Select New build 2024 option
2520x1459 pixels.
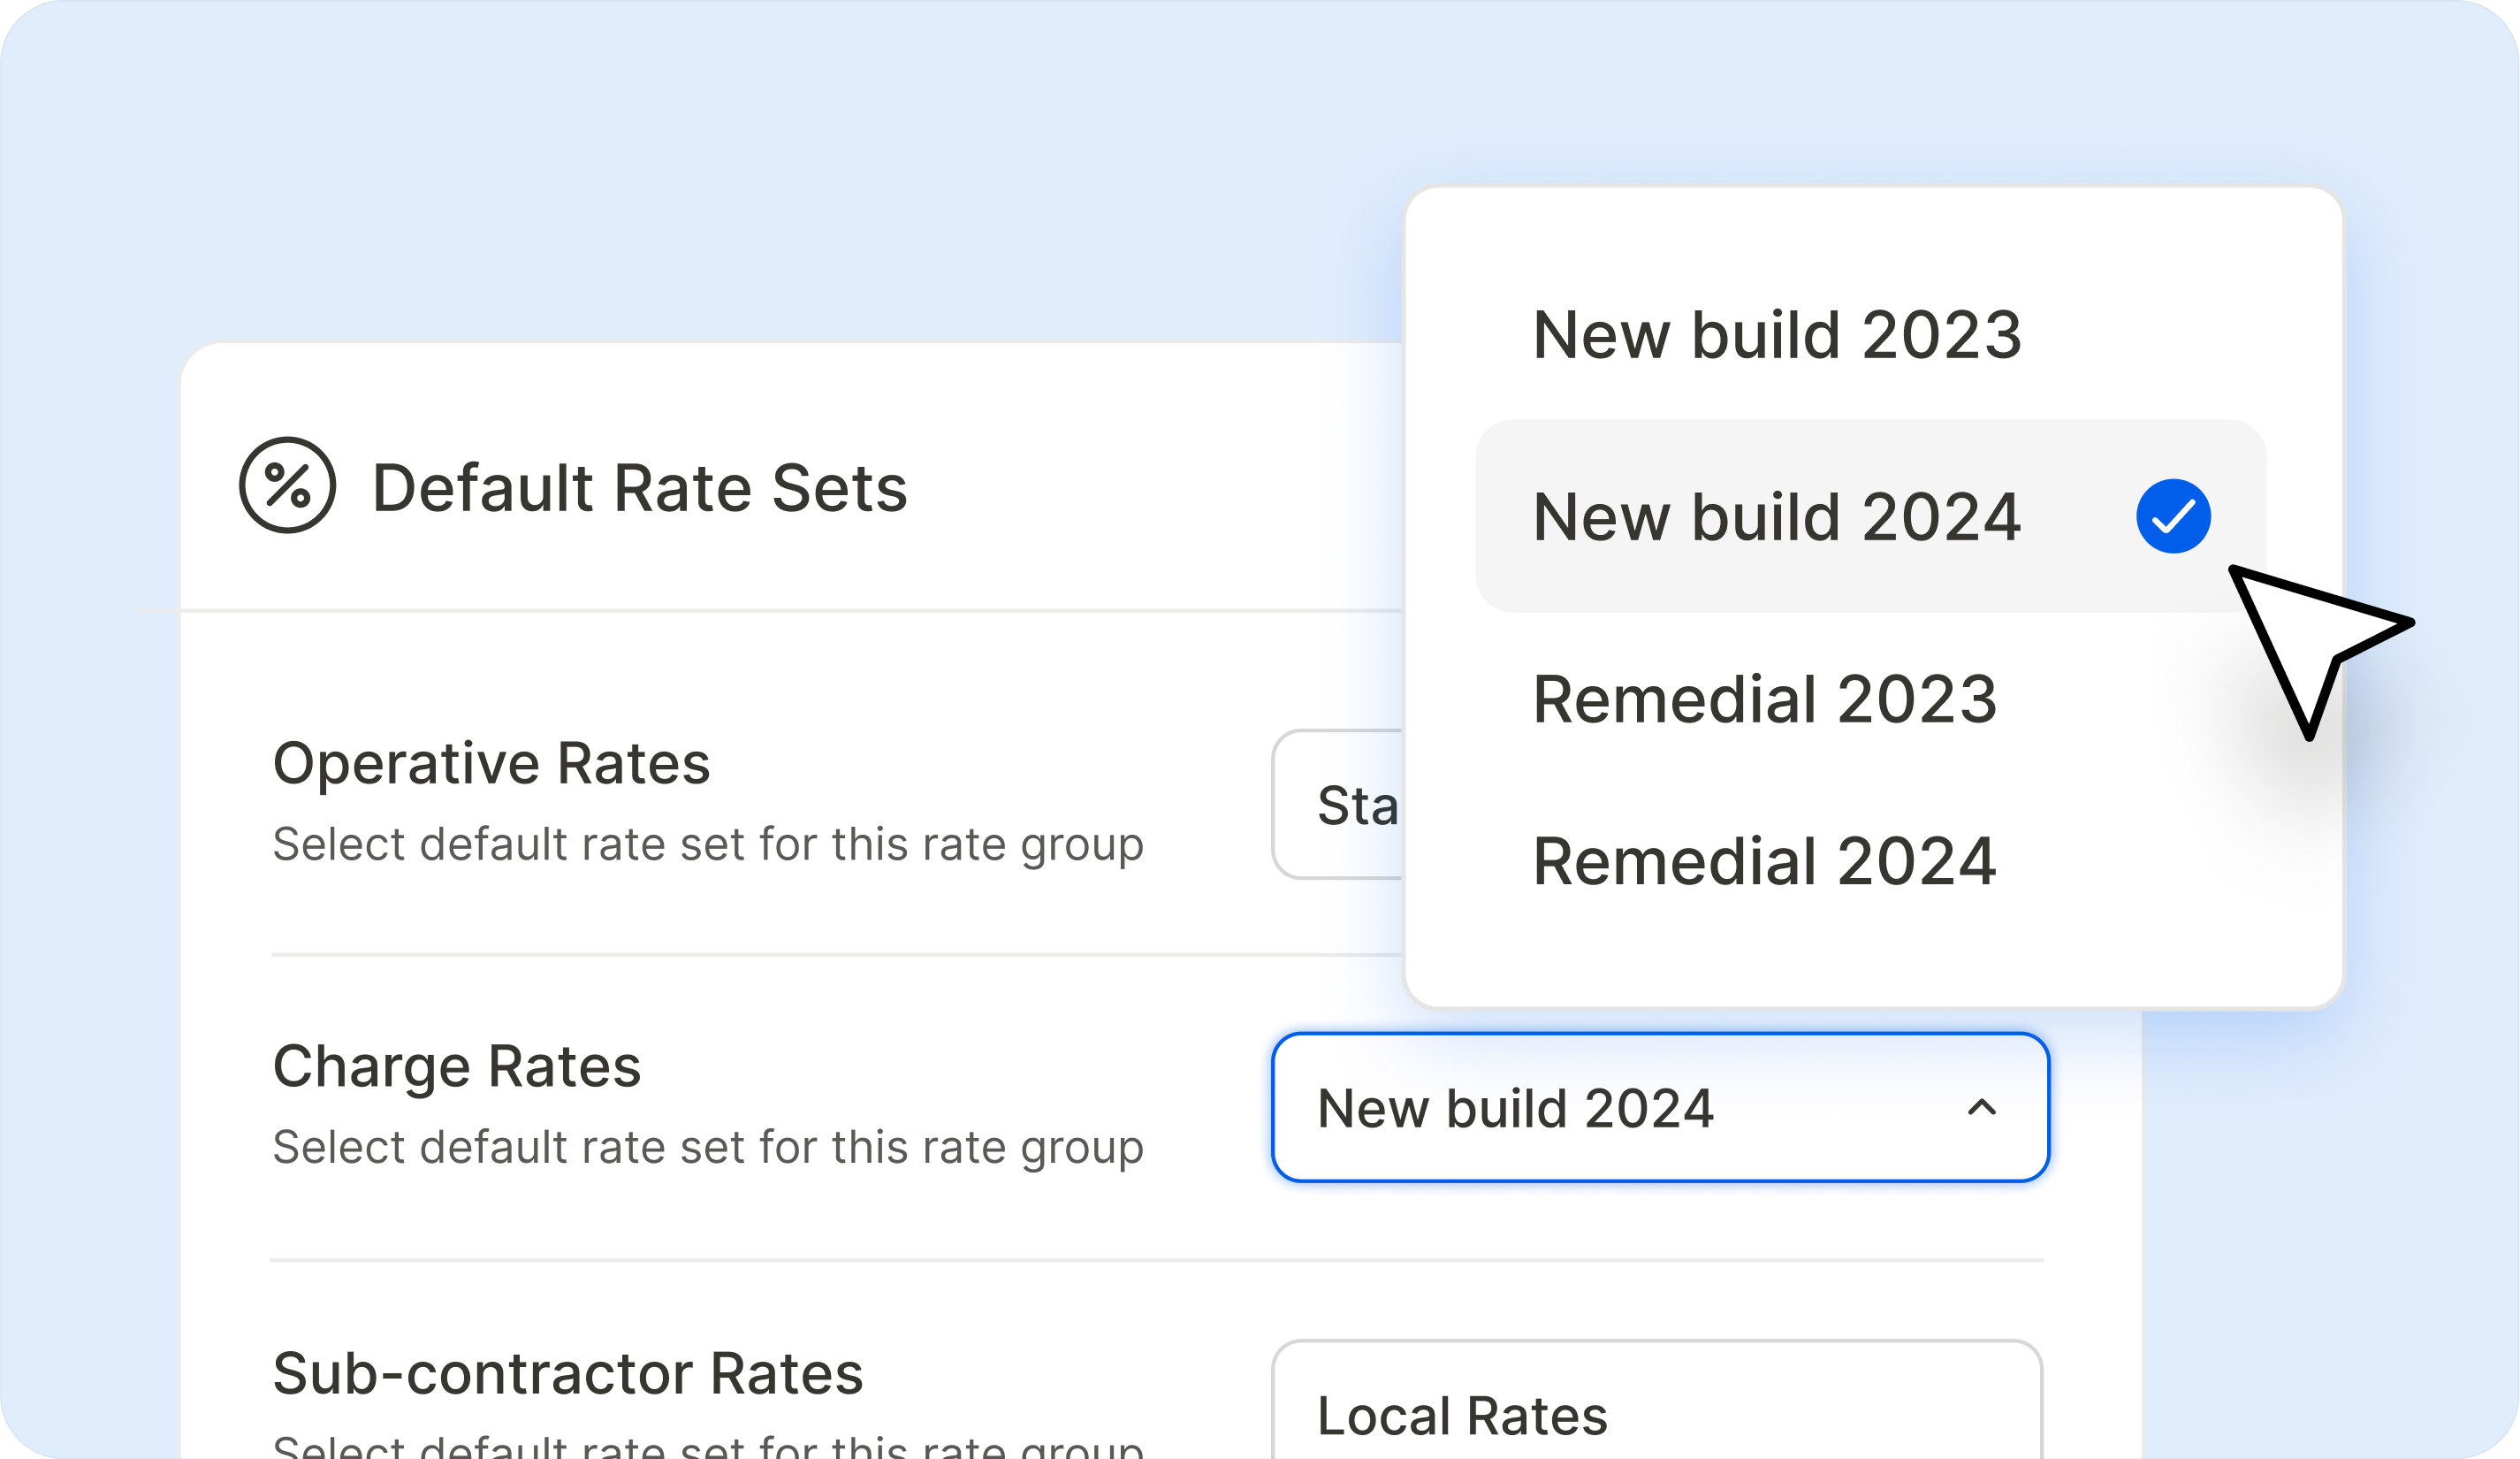(1870, 516)
